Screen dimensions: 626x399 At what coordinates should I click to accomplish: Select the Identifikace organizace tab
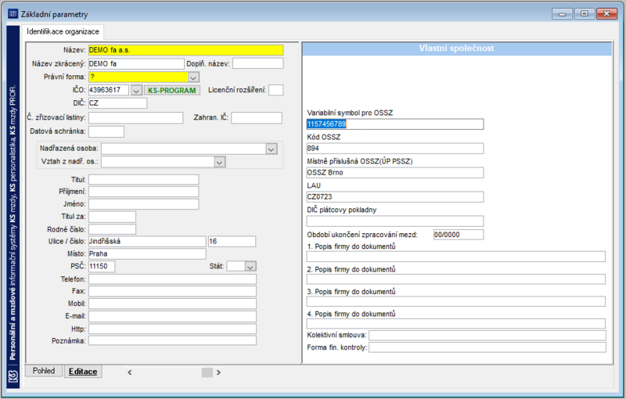click(63, 31)
